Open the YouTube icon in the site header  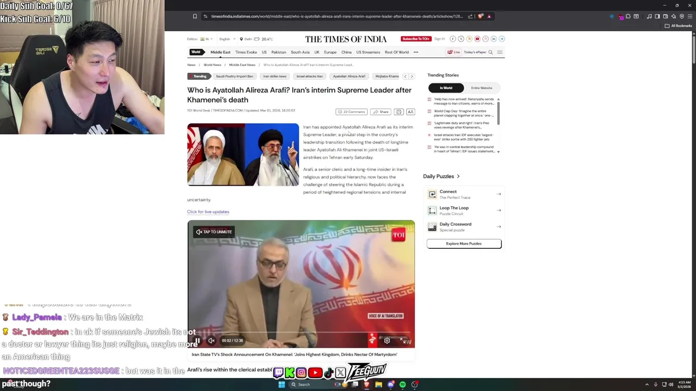477,39
